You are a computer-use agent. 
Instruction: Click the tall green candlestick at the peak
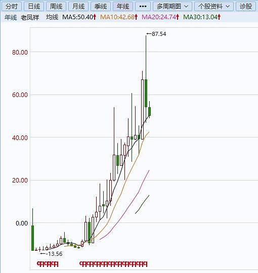point(146,93)
